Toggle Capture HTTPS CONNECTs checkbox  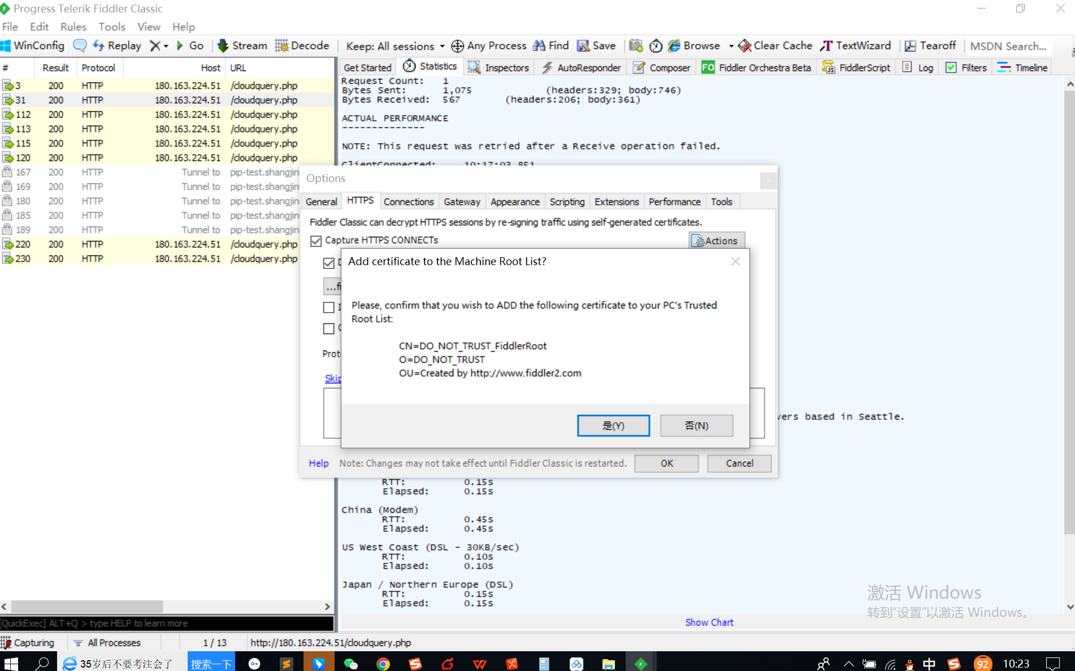(x=316, y=241)
